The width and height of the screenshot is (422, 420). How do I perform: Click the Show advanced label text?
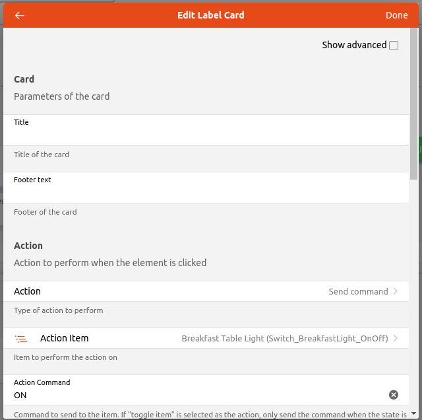pyautogui.click(x=354, y=45)
